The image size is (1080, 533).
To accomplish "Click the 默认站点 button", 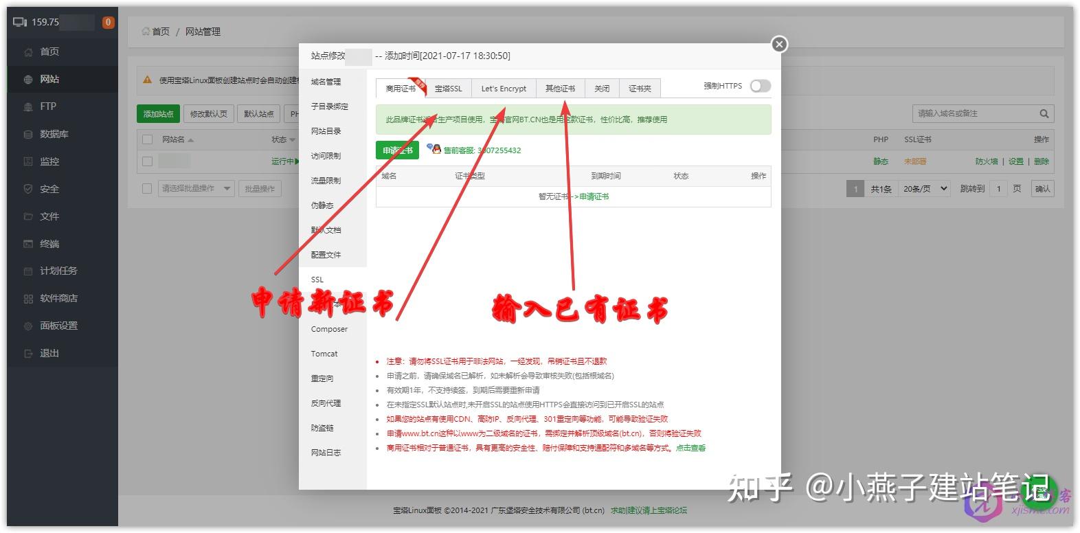I will [x=259, y=114].
